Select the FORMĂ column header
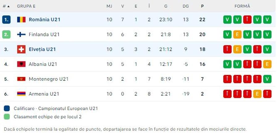The height and width of the screenshot is (136, 278). (x=242, y=6)
